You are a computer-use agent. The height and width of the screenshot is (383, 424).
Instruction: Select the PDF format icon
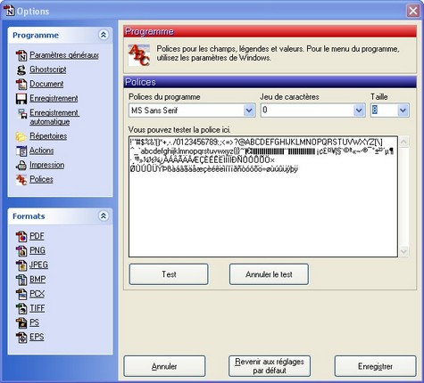[21, 237]
